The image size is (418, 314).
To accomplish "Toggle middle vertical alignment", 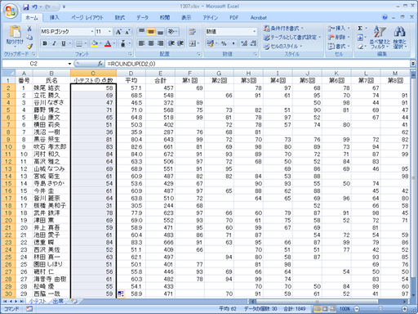I will pos(151,32).
